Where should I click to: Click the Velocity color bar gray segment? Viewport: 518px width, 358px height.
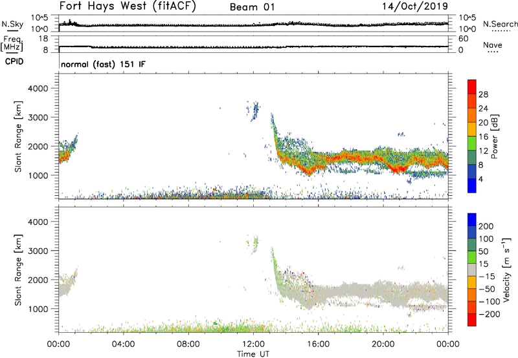point(472,270)
